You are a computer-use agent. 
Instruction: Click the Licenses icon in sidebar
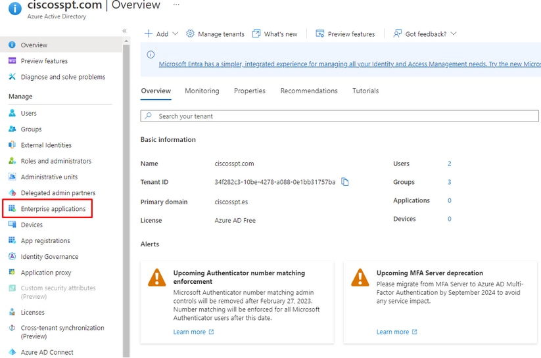[12, 312]
